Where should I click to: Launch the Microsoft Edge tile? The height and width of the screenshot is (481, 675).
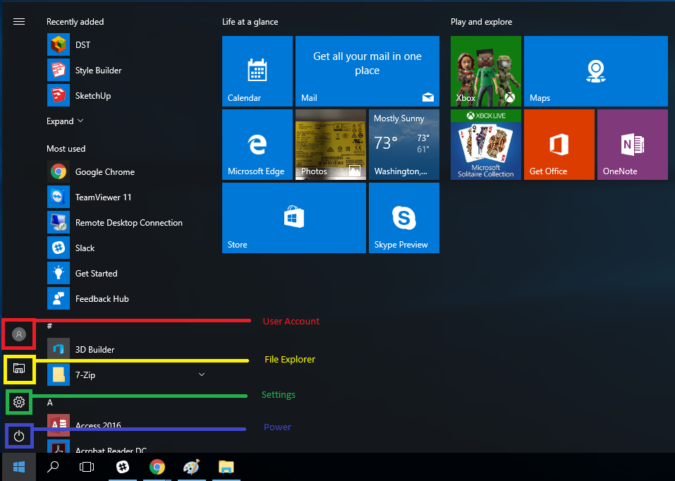pyautogui.click(x=257, y=145)
